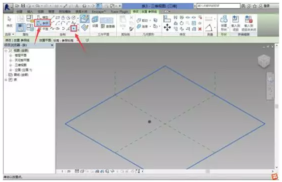Open the work plane Viewer
The height and width of the screenshot is (182, 282).
(108, 26)
